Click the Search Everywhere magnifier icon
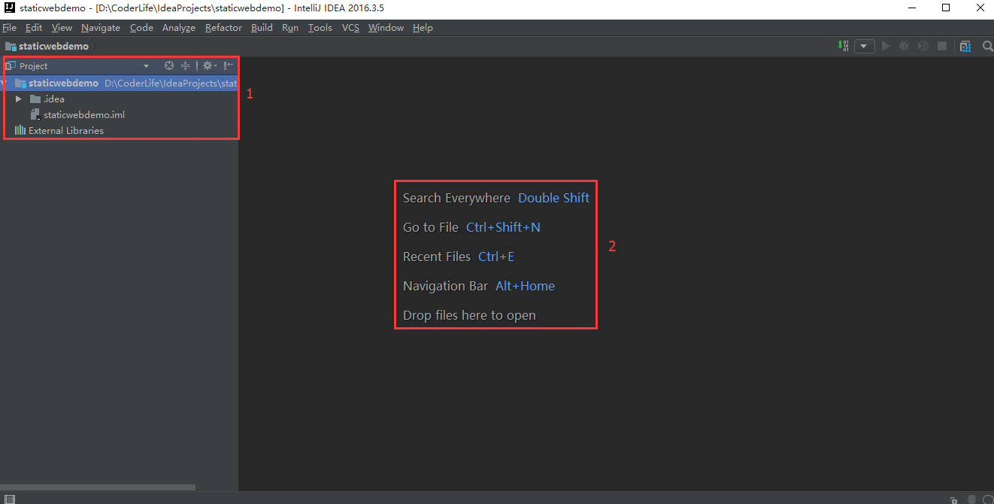This screenshot has height=504, width=994. click(987, 46)
